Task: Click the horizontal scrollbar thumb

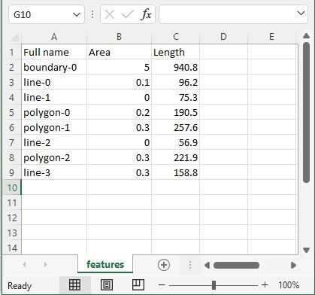Action: click(236, 265)
